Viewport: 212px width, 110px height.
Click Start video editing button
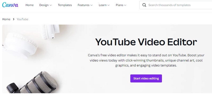pos(146,79)
